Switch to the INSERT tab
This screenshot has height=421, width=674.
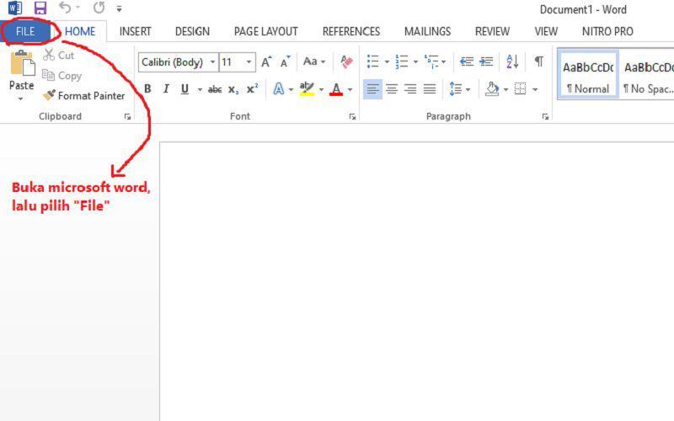pyautogui.click(x=135, y=31)
